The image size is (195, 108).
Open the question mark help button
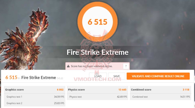click(126, 66)
